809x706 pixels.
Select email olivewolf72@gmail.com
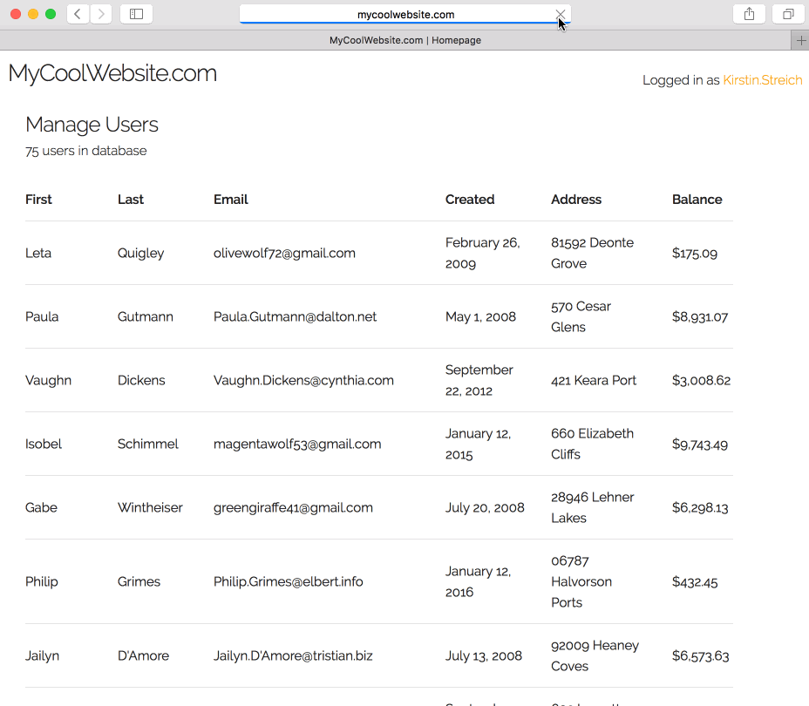[284, 254]
